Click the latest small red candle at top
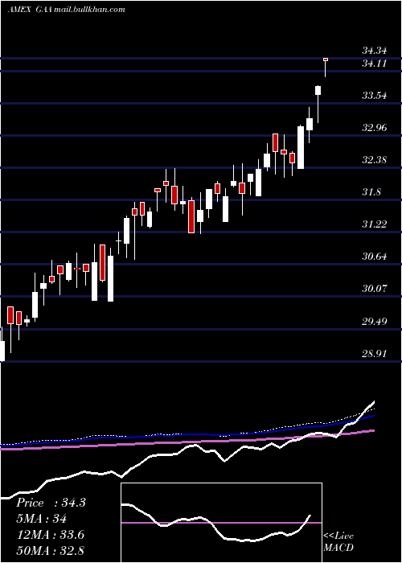This screenshot has height=563, width=402. click(326, 60)
